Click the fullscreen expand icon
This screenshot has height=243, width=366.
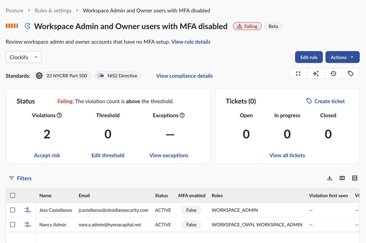[298, 74]
